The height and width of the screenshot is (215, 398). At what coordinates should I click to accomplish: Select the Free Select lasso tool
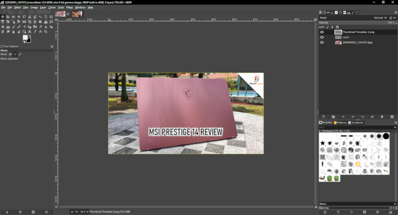click(x=24, y=17)
